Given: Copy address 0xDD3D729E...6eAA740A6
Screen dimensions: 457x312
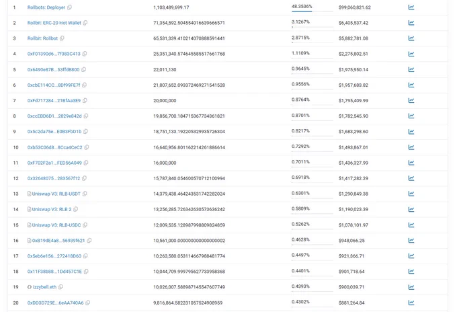Looking at the screenshot, I should pyautogui.click(x=88, y=303).
